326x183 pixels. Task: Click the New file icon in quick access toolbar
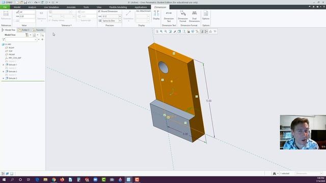(17, 2)
